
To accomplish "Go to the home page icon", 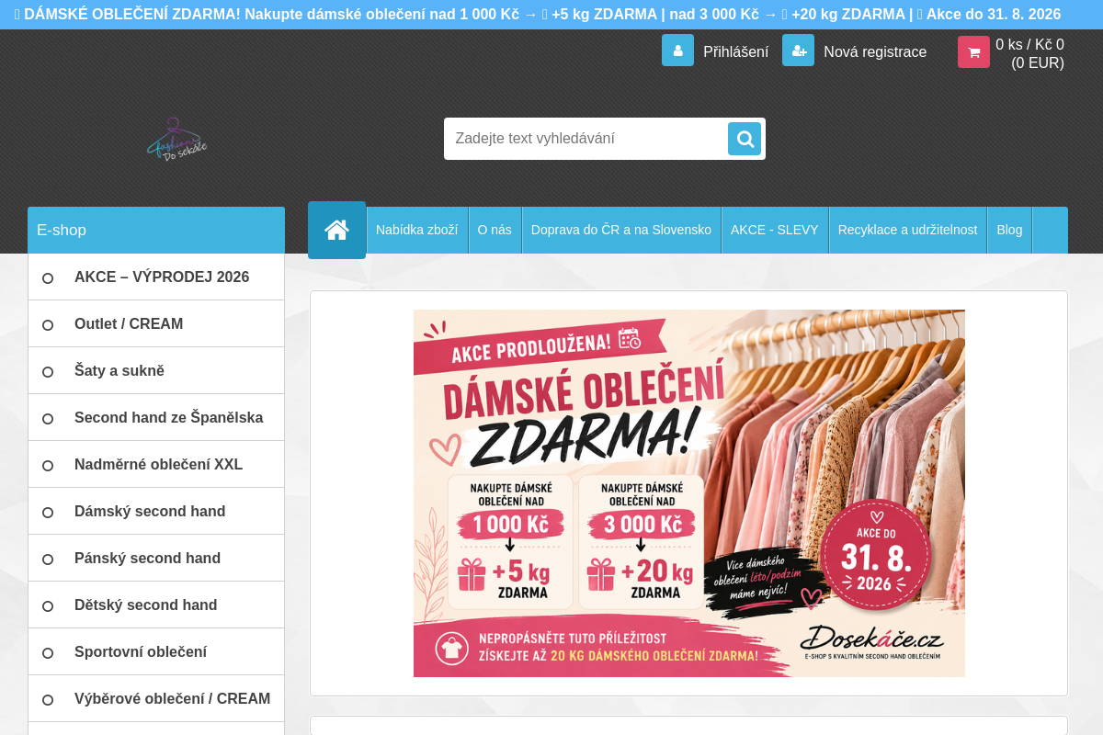I will pyautogui.click(x=336, y=230).
